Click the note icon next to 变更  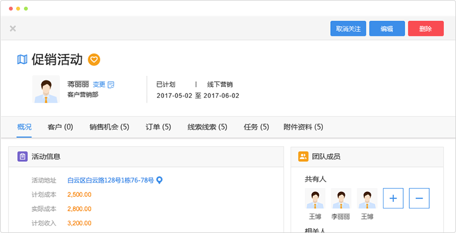tap(111, 85)
